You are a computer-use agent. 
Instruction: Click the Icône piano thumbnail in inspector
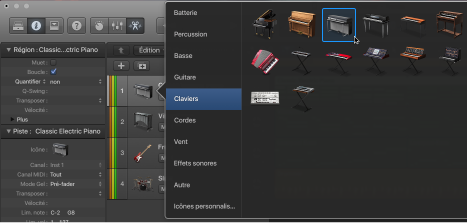click(60, 149)
